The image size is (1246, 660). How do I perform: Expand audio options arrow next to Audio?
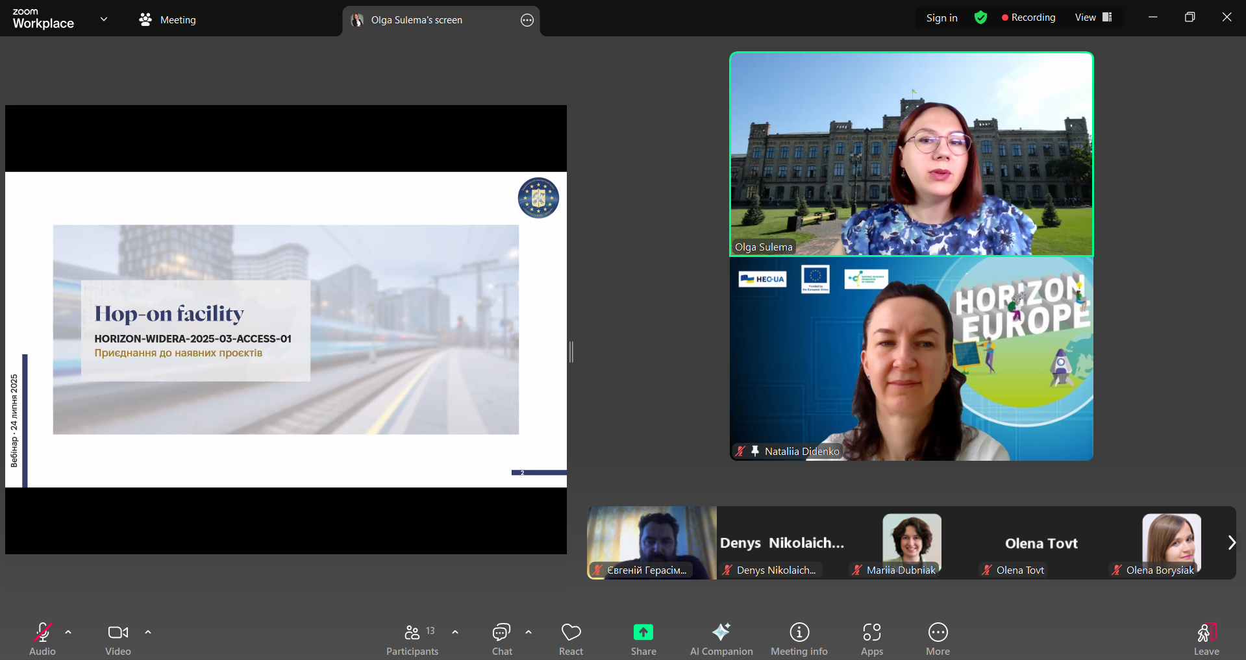[68, 632]
